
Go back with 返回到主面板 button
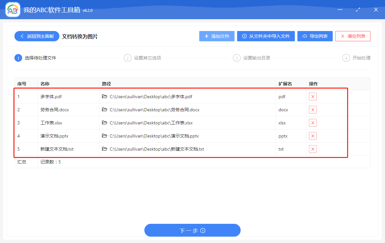tap(37, 36)
